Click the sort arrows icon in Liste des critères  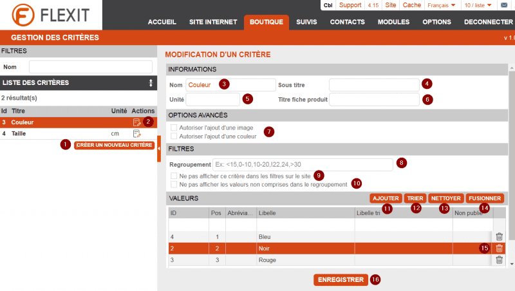click(151, 83)
